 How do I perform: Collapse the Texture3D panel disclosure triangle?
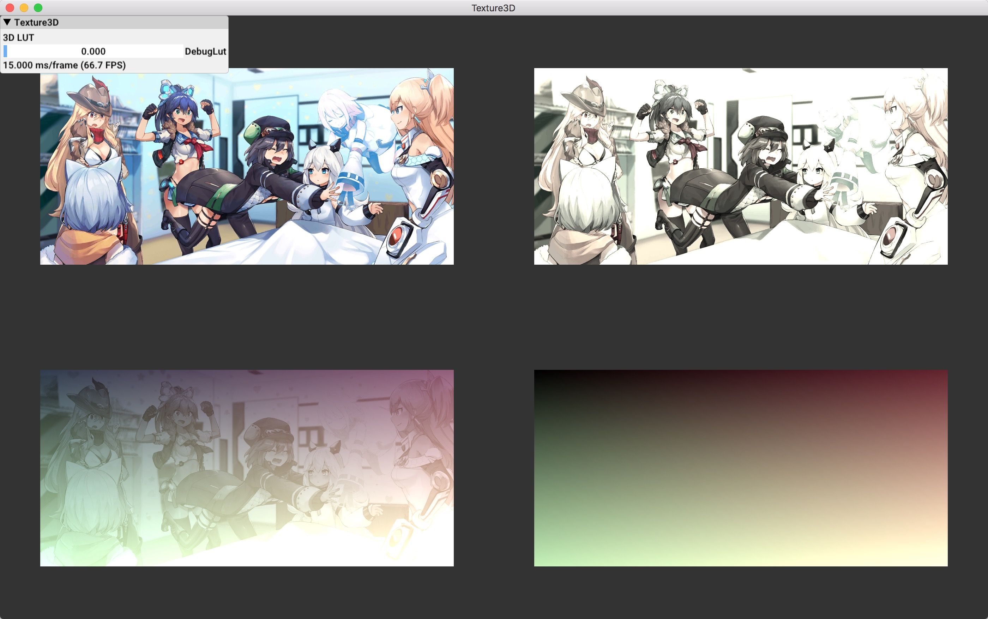click(7, 22)
